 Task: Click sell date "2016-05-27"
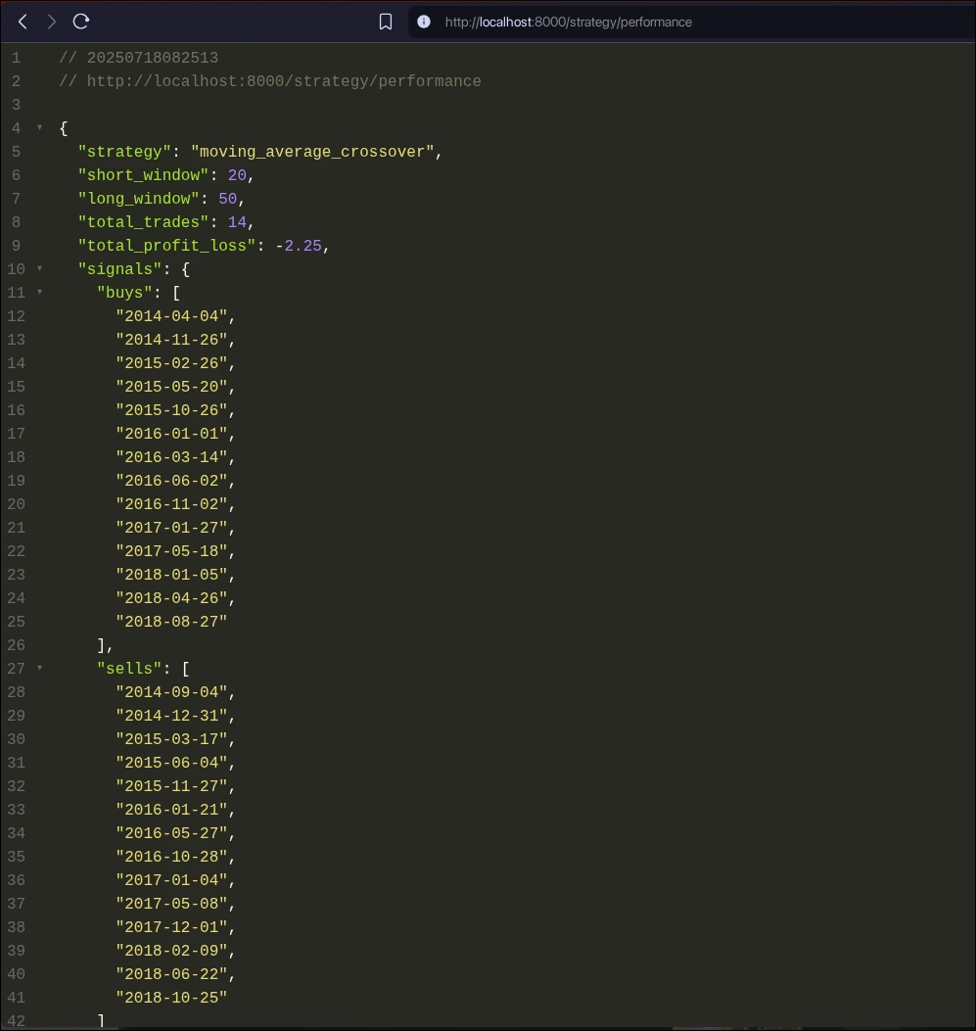click(x=171, y=833)
